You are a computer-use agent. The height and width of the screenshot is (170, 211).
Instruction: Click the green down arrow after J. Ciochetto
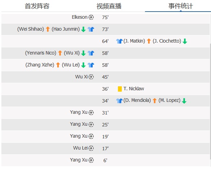(x=185, y=41)
